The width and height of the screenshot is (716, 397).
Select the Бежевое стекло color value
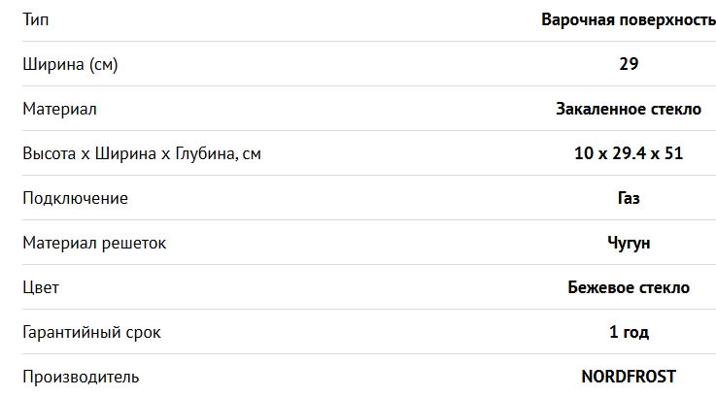tap(629, 287)
